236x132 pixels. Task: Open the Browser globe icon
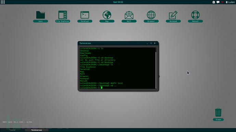point(151,16)
